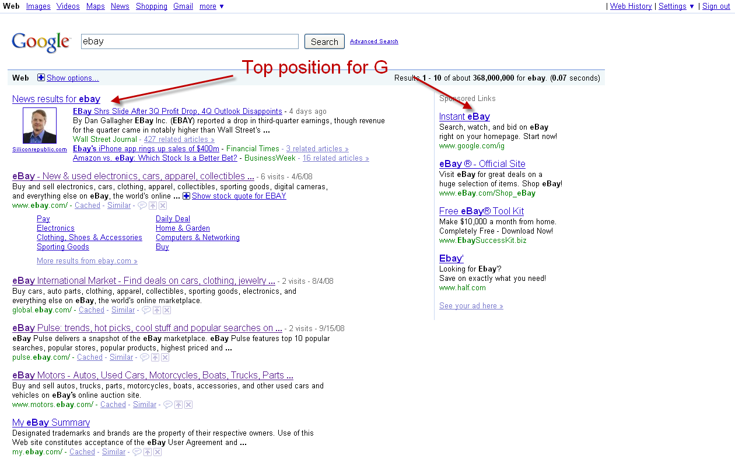
Task: Open the 'Sporting Goods' sitelink
Action: point(63,247)
